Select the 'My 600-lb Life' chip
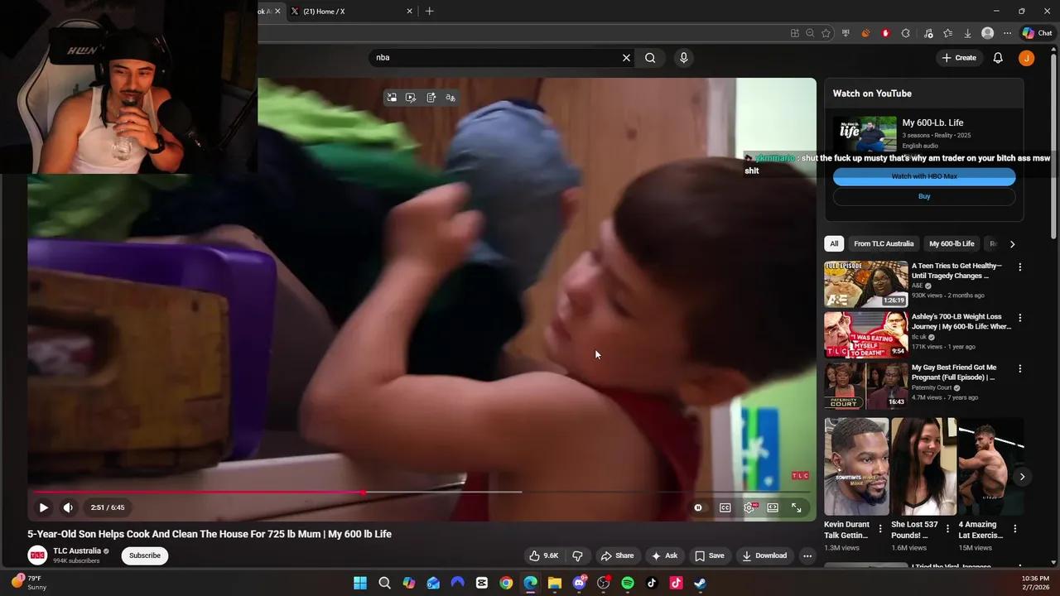This screenshot has width=1060, height=596. click(x=952, y=243)
